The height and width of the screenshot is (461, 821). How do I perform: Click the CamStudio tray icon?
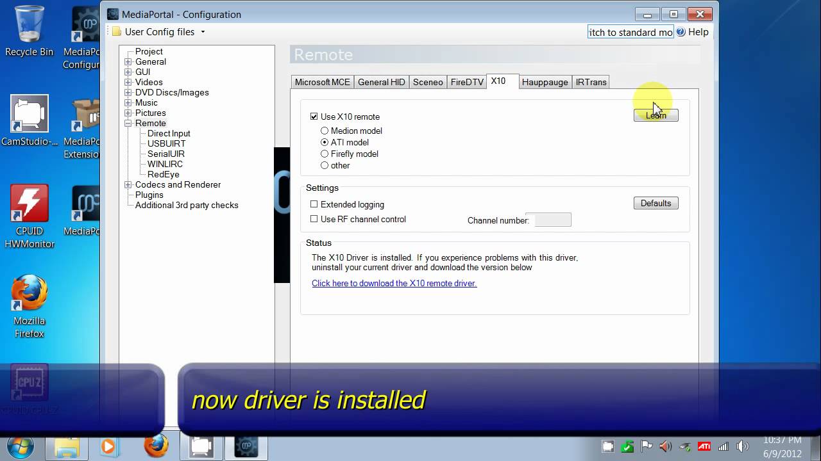tap(608, 447)
